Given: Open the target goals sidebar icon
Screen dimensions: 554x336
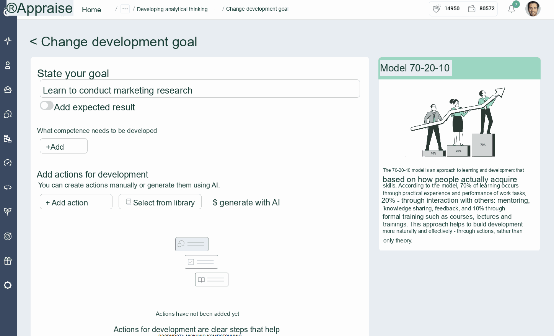Looking at the screenshot, I should (8, 236).
